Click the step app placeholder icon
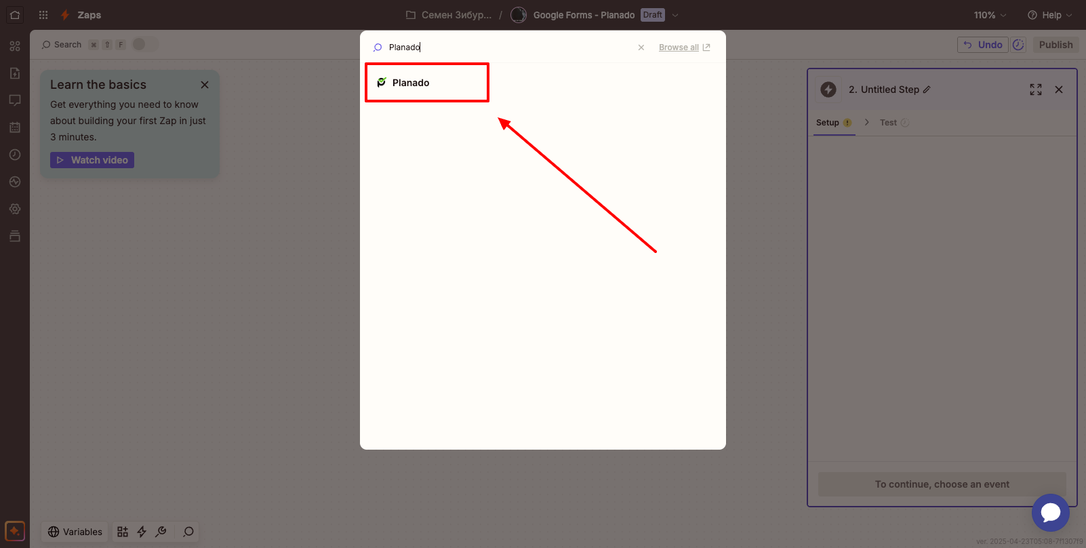 (x=828, y=90)
